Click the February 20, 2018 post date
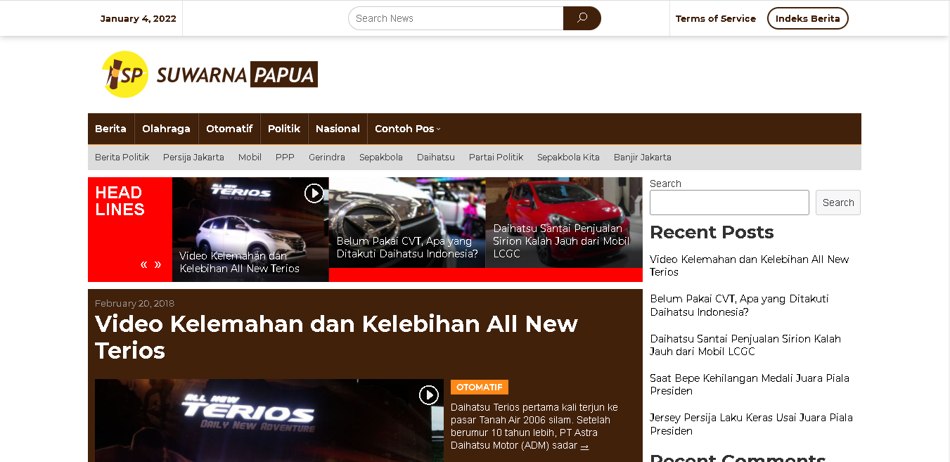Screen dimensions: 950x462 point(134,303)
